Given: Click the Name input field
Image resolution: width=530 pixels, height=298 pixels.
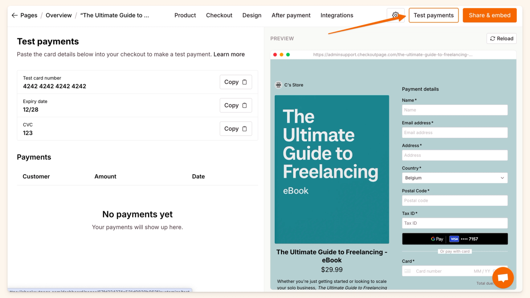Looking at the screenshot, I should 455,110.
